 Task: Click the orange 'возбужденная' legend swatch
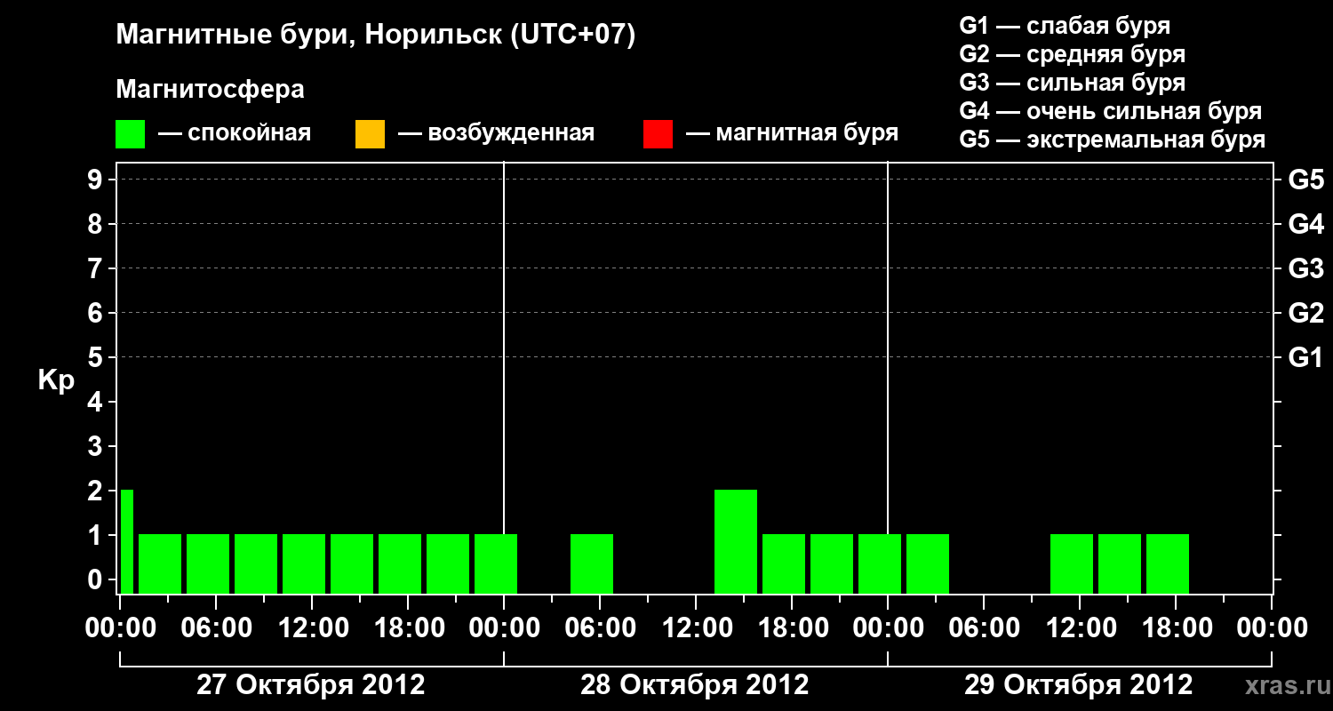point(370,134)
